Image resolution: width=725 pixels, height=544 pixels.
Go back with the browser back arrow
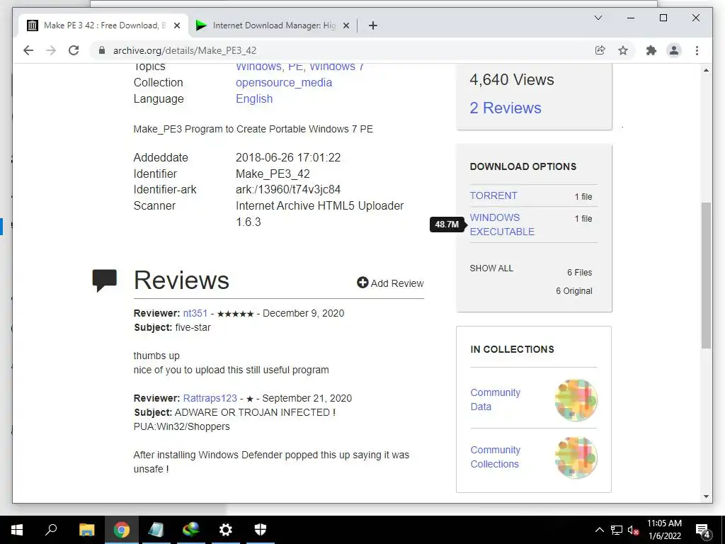(x=28, y=50)
